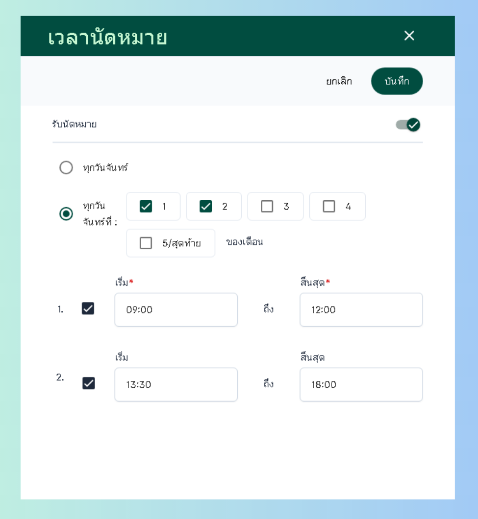This screenshot has height=519, width=478.
Task: Toggle the รับนัดหมาย switch off
Action: pos(408,125)
